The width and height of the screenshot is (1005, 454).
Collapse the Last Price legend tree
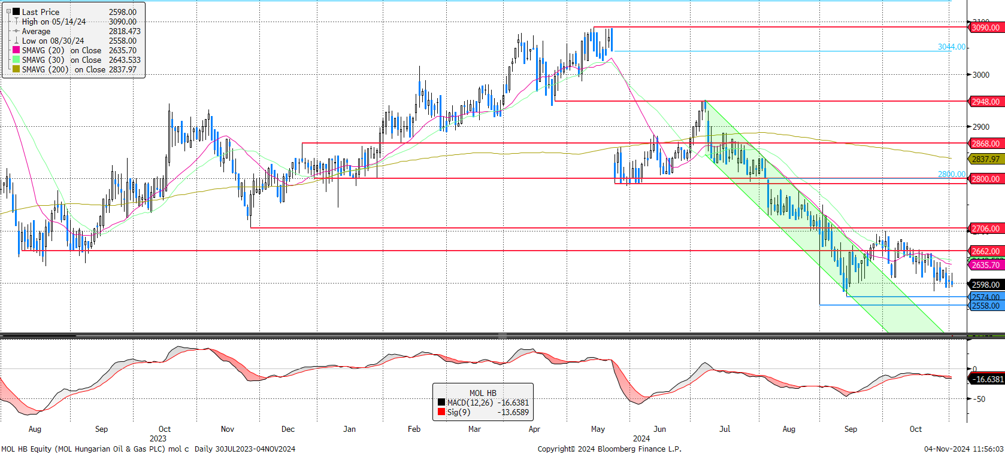8,11
